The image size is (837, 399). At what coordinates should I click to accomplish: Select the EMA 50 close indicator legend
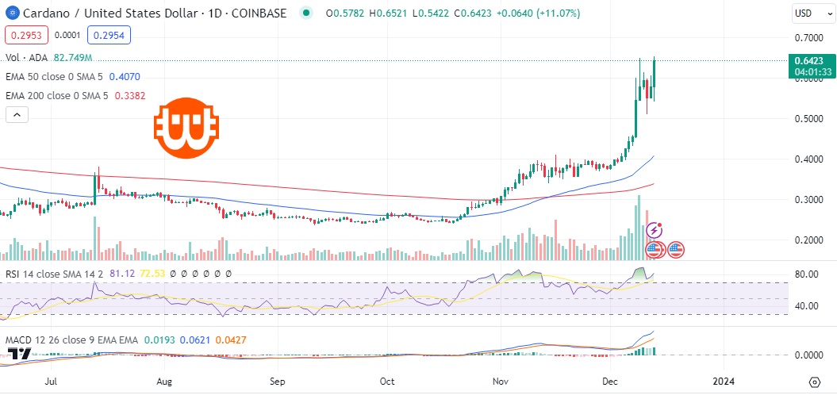click(56, 77)
